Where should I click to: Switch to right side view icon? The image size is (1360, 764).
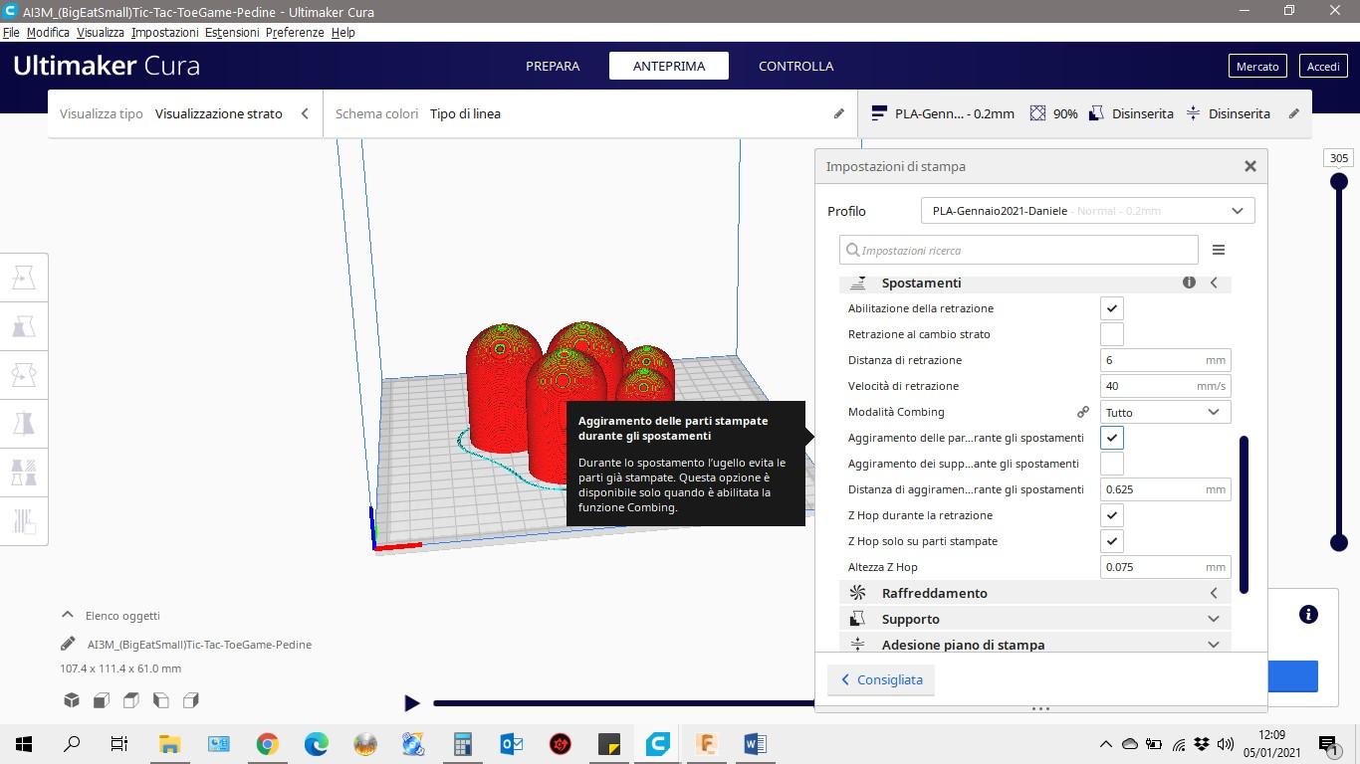[191, 700]
